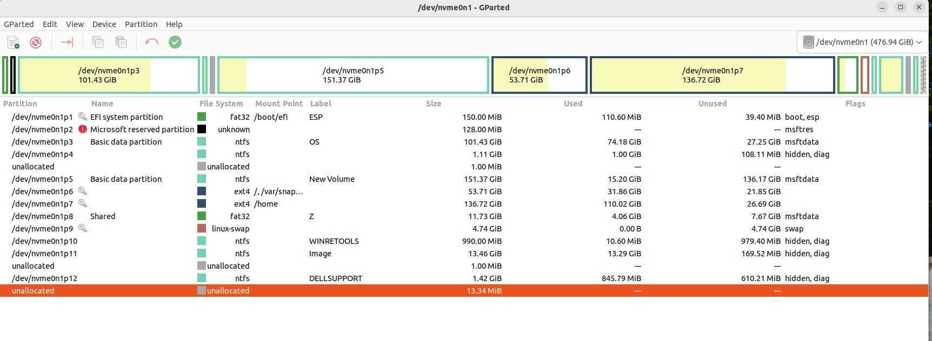Select the nvme0n1p6 block in disk map
This screenshot has width=932, height=341.
(x=540, y=75)
